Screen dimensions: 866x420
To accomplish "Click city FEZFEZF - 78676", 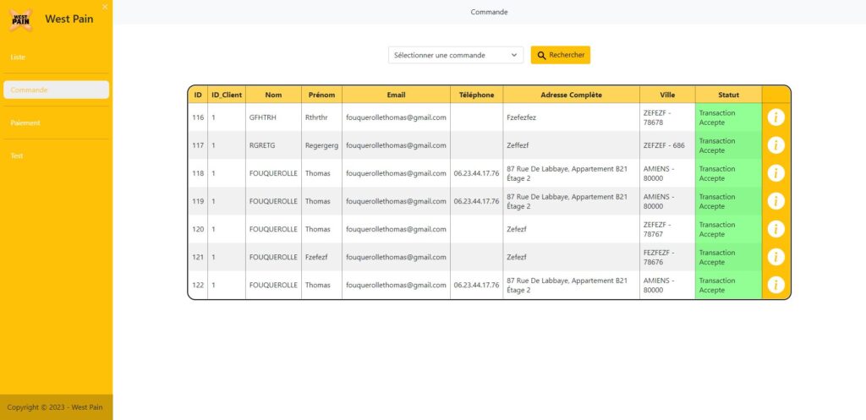I will 659,257.
